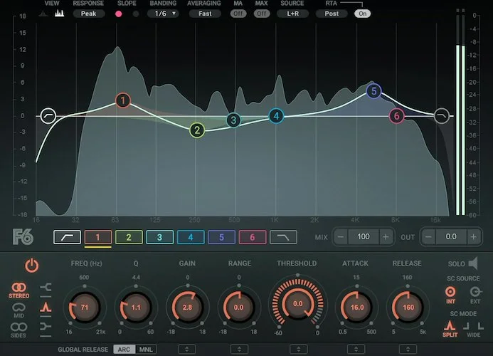Click the solo speaker icon
This screenshot has width=493, height=356.
(474, 263)
